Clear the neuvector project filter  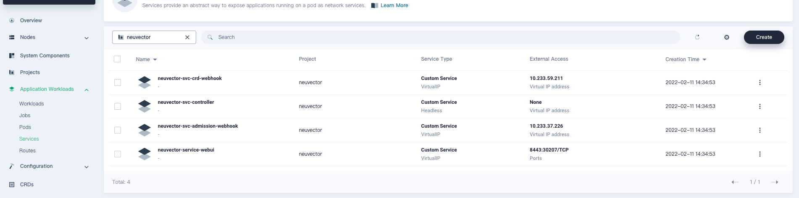187,37
